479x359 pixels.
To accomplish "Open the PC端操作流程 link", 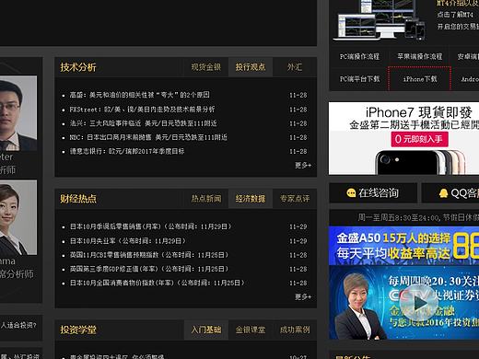I will click(x=359, y=56).
